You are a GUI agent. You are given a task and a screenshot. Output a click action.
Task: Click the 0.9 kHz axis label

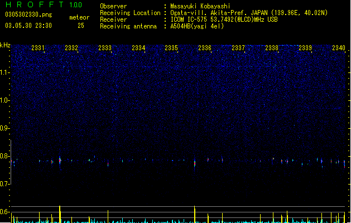coord(4,128)
